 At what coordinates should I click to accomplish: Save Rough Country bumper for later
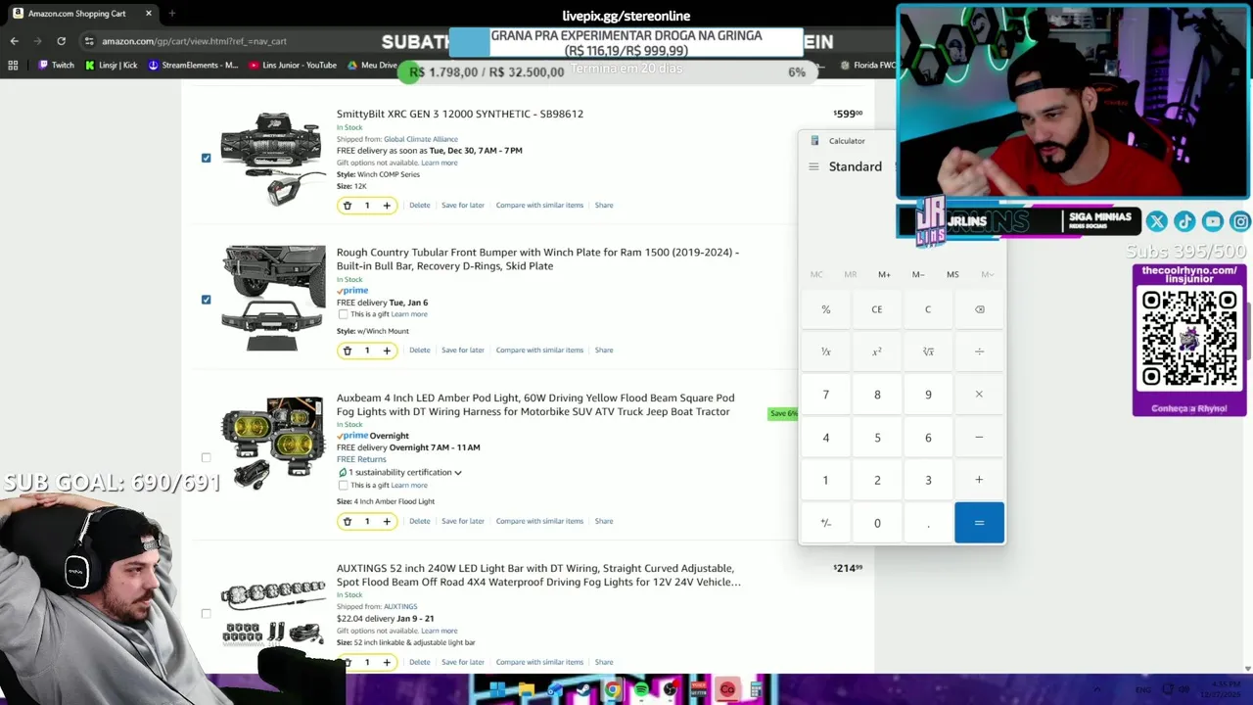click(x=463, y=351)
